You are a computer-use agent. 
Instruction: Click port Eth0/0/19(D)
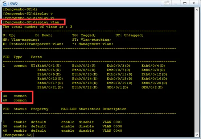pos(119,83)
